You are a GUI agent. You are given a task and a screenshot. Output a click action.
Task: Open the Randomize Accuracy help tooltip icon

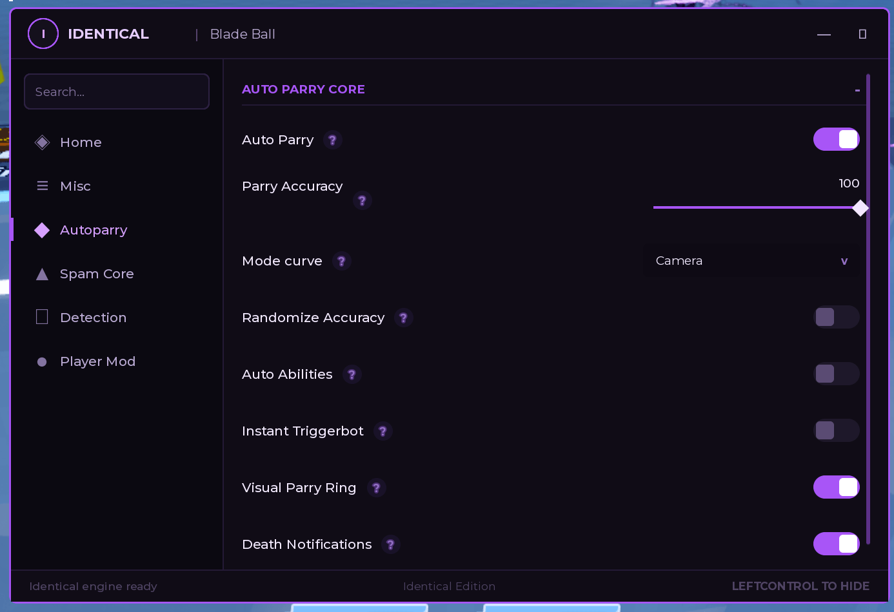(403, 318)
